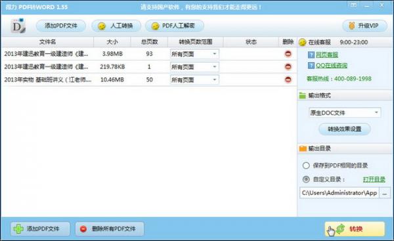Click the manual conversion toolbar button
Screen dimensions: 394x241
click(116, 26)
